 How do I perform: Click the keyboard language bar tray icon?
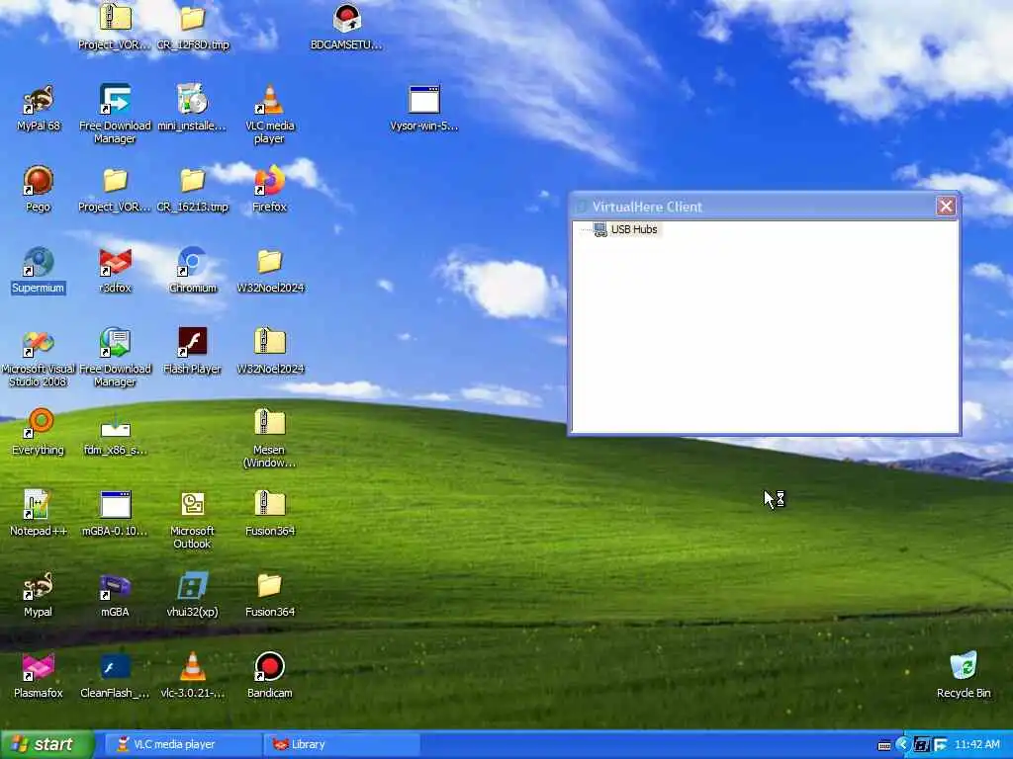pyautogui.click(x=884, y=745)
